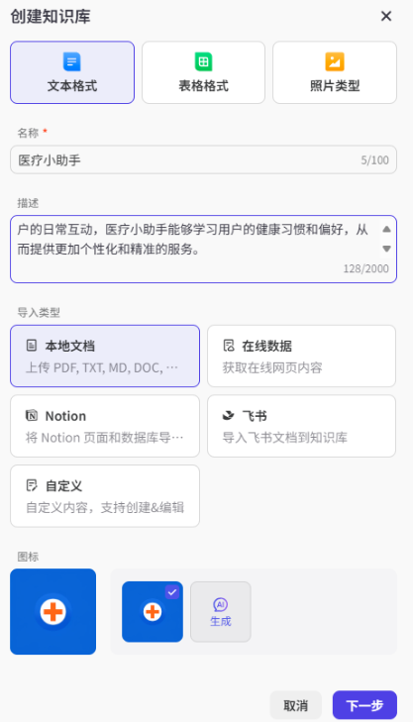
Task: Click the 导入飞书文档到知识库 text
Action: point(284,438)
